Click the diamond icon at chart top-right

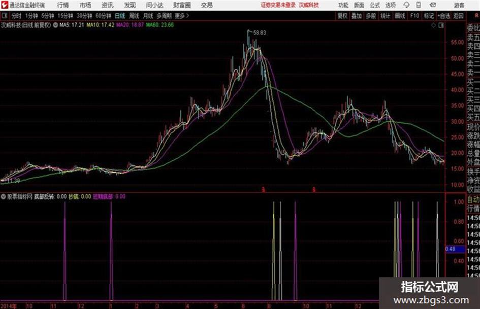point(433,25)
